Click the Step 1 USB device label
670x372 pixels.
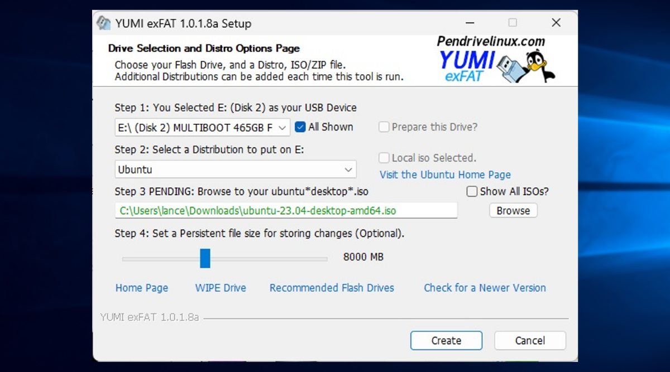click(x=236, y=108)
